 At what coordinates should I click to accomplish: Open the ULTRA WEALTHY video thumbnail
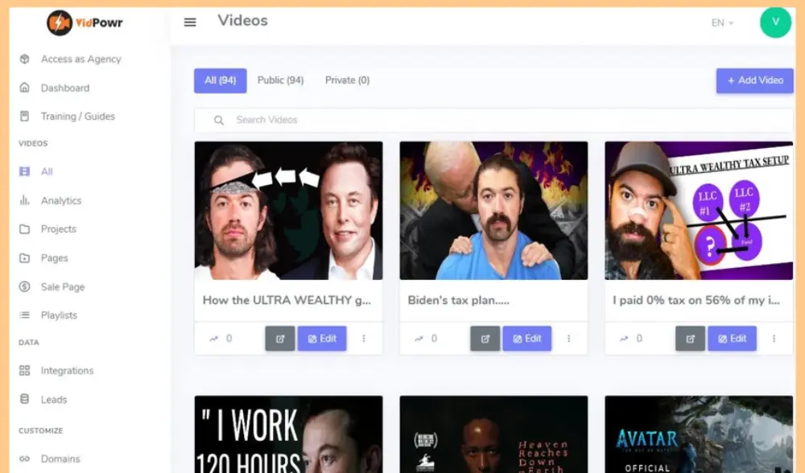(288, 210)
